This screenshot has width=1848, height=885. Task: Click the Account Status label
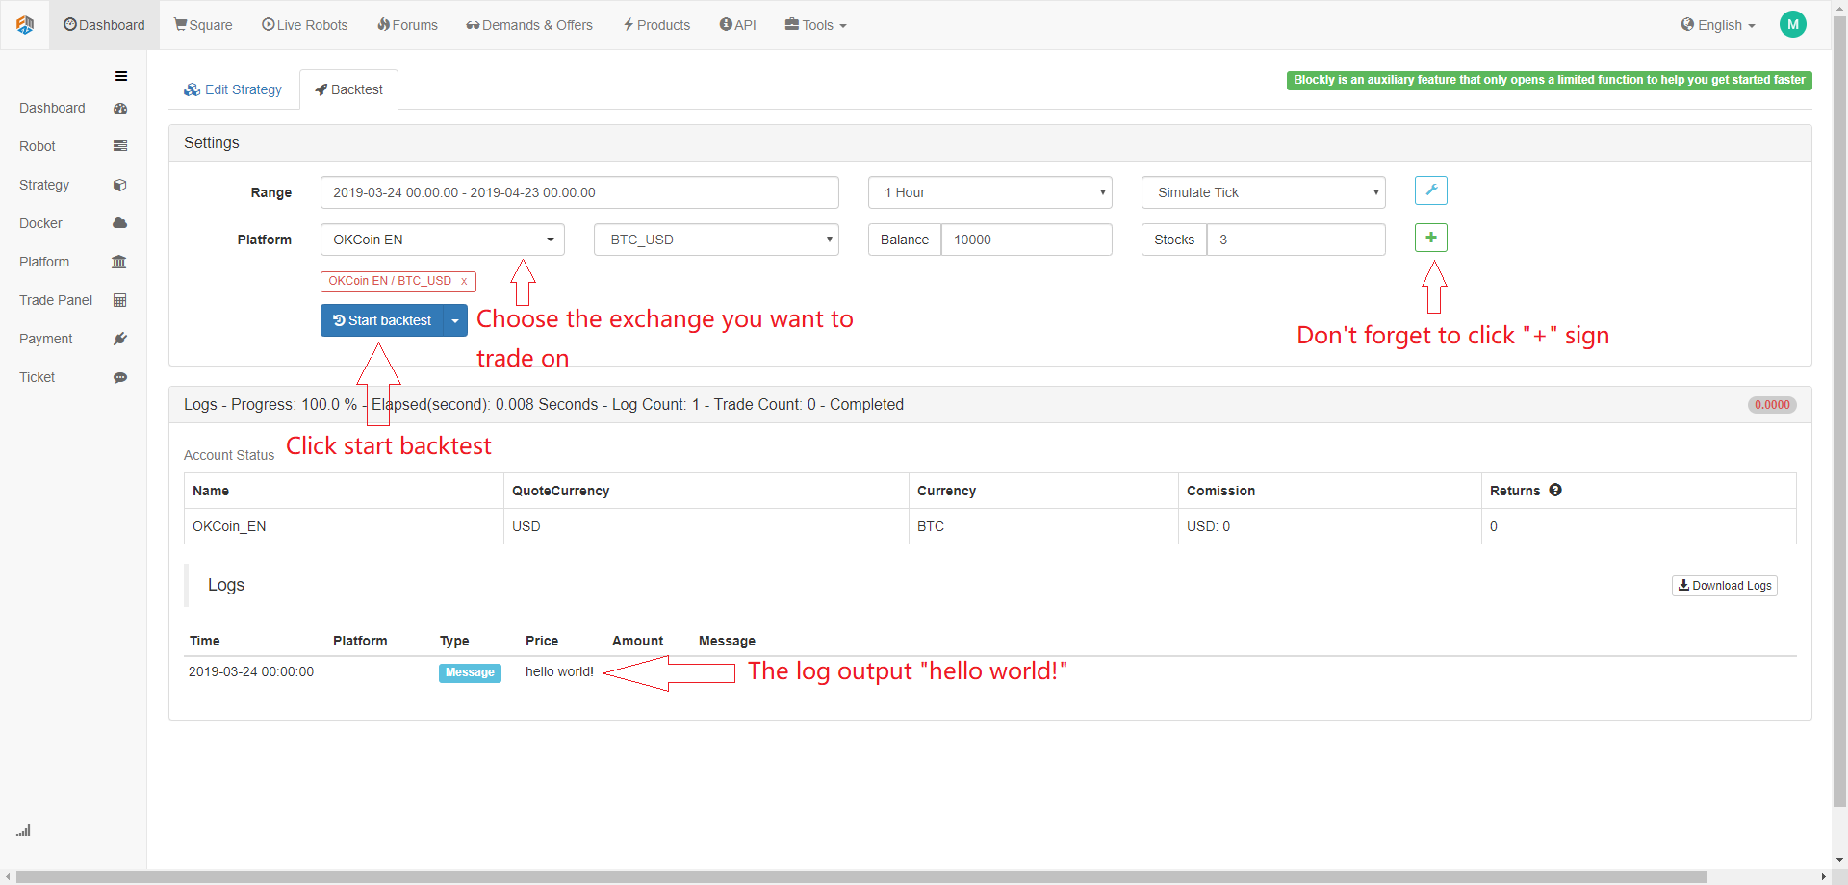point(229,455)
